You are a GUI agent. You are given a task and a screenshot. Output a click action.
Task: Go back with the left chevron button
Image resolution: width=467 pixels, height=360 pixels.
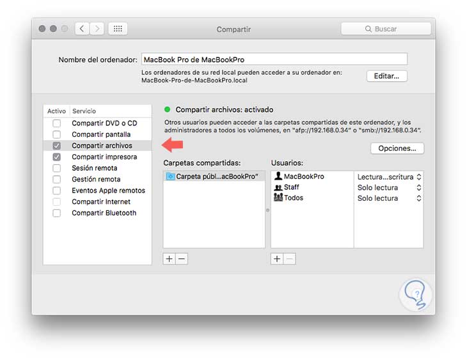coord(82,29)
